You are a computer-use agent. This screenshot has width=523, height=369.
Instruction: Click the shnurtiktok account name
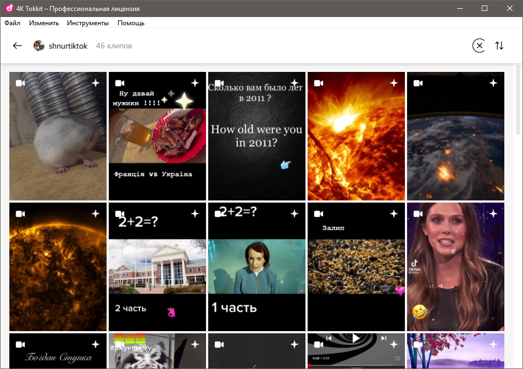click(x=68, y=46)
